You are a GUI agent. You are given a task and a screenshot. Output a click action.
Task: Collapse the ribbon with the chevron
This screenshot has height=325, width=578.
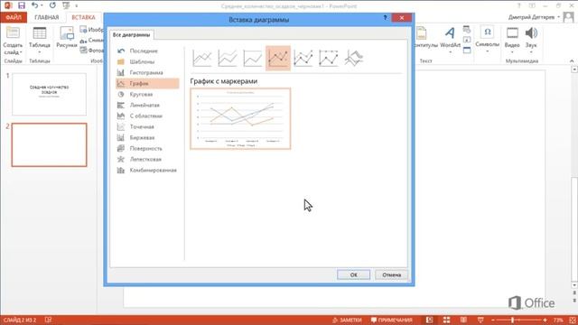572,60
